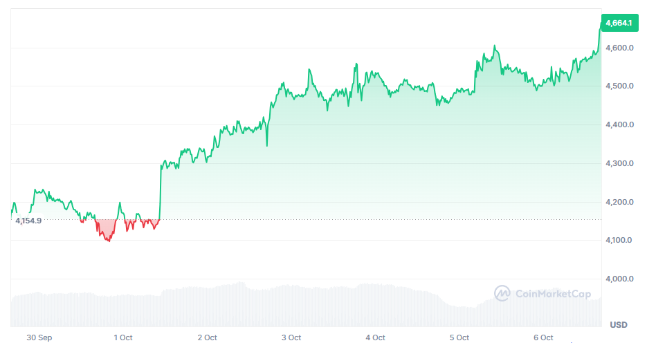Select the 1 Oct date marker
Viewport: 647px width, 343px height.
[122, 337]
